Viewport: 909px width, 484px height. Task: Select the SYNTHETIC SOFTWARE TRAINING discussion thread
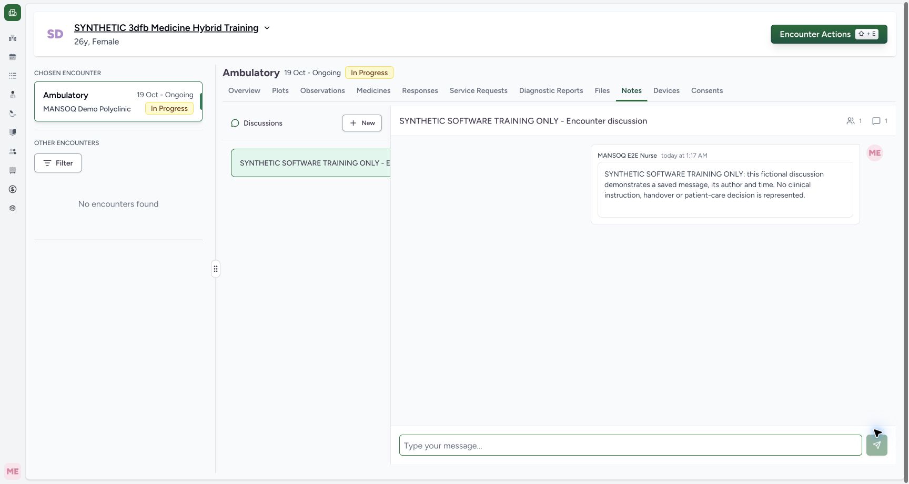coord(311,163)
